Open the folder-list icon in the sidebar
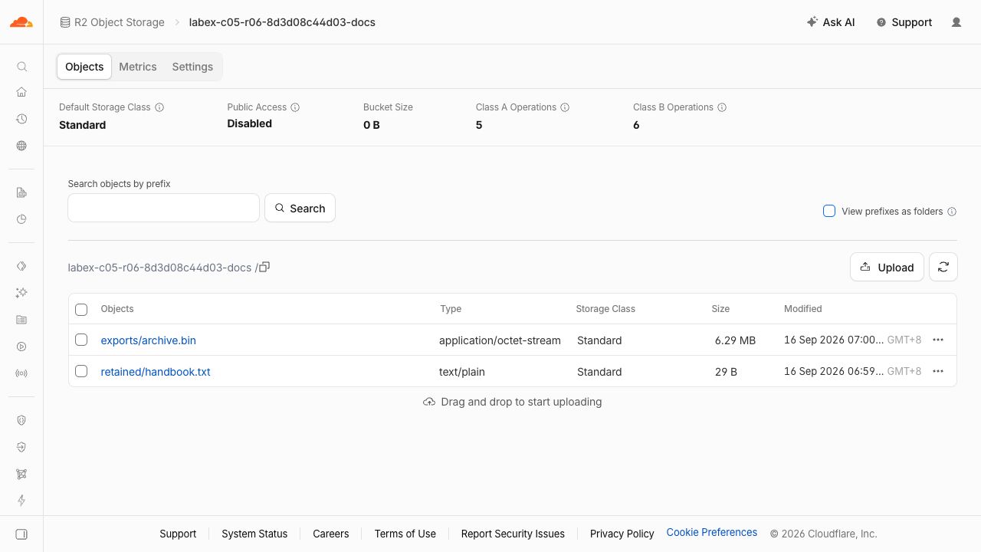The image size is (981, 552). (21, 320)
